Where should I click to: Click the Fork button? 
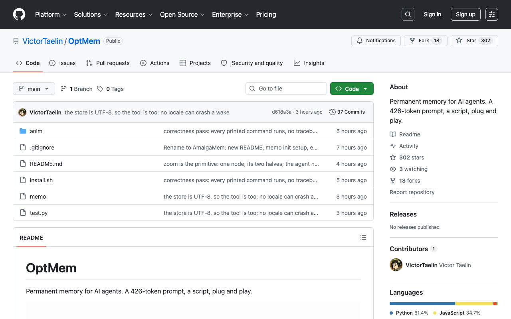[426, 41]
